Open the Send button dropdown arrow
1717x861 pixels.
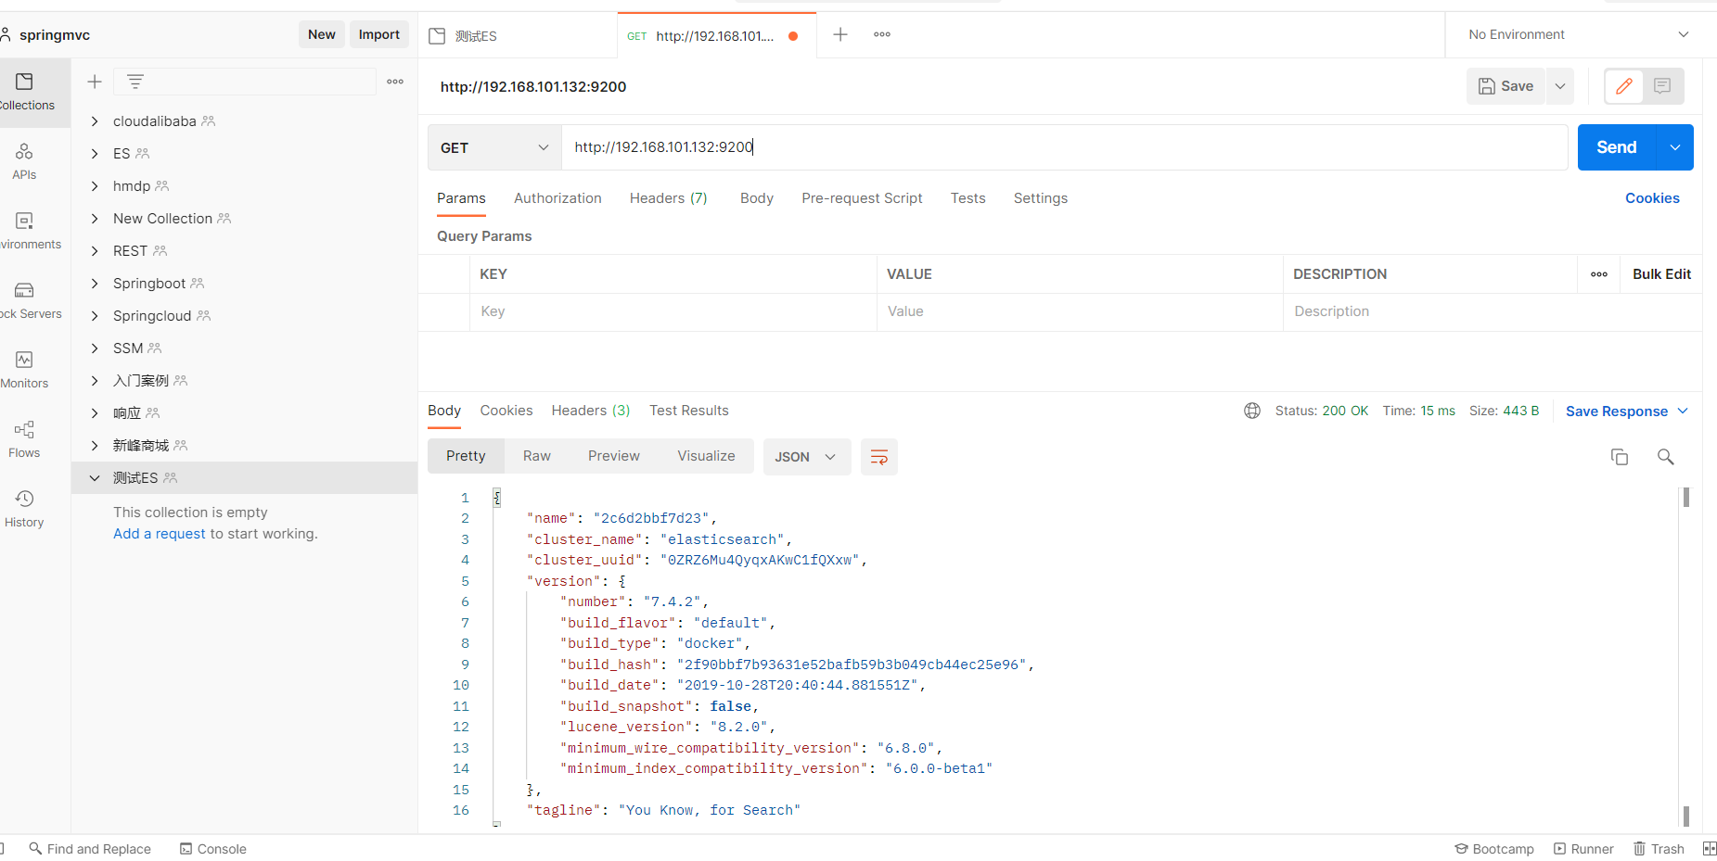1675,147
